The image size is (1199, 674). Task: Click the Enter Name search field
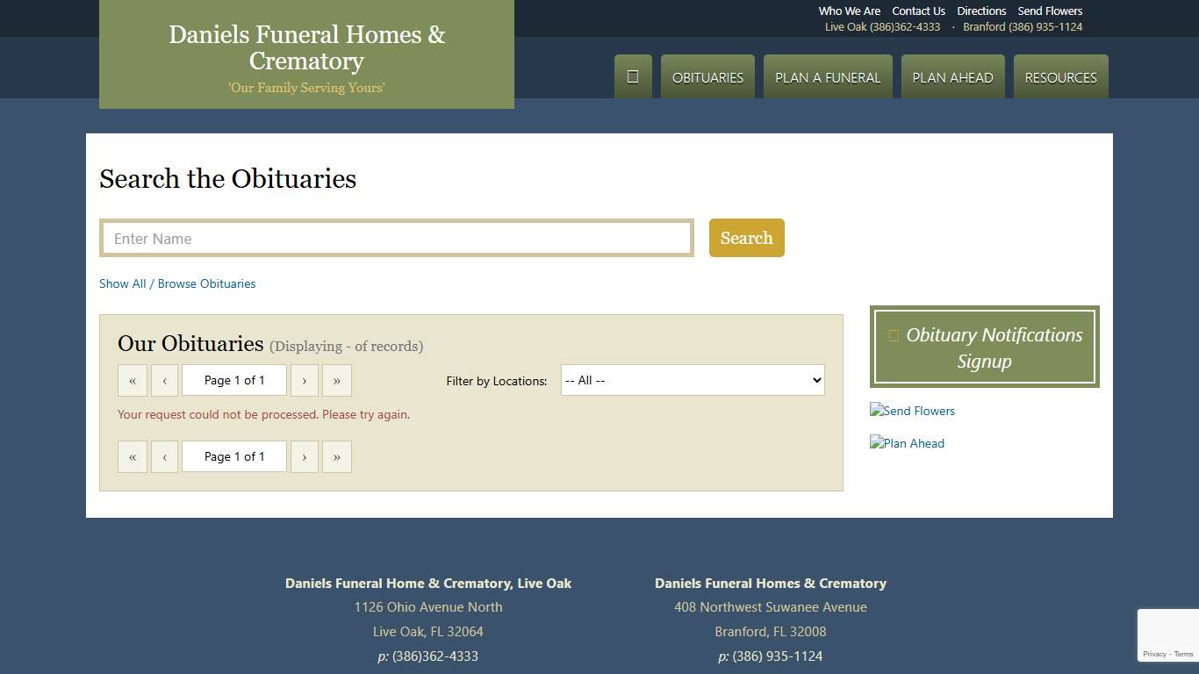(x=396, y=238)
